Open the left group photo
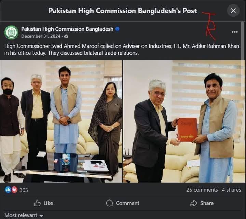 (x=61, y=121)
